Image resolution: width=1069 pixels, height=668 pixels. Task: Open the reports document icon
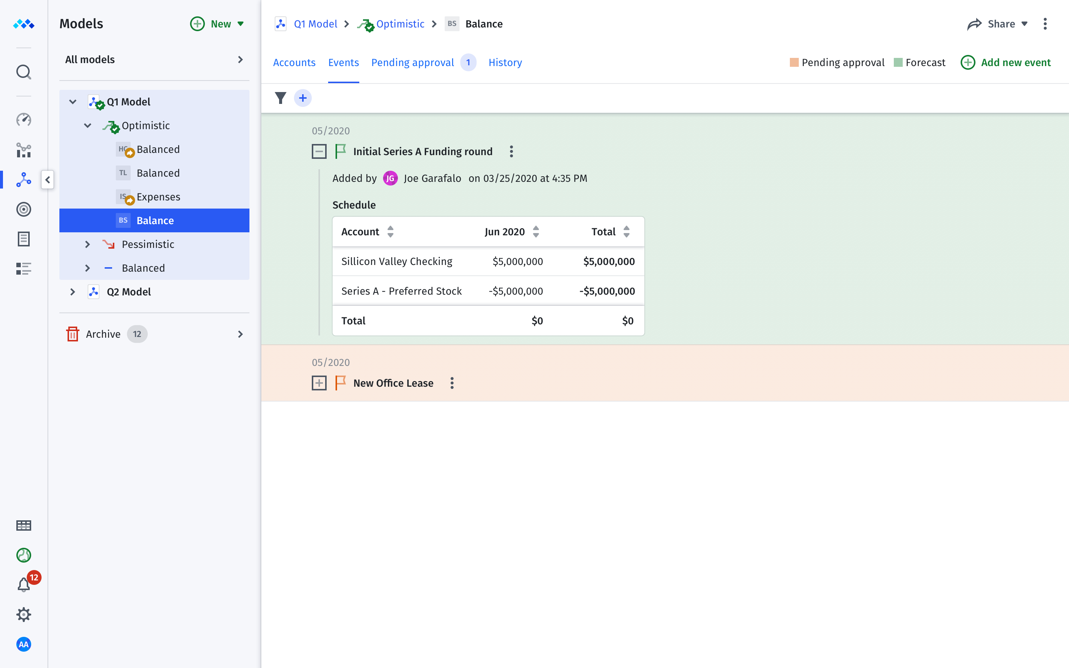pos(23,239)
